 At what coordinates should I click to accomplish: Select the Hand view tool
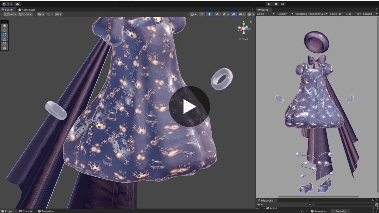(x=4, y=26)
